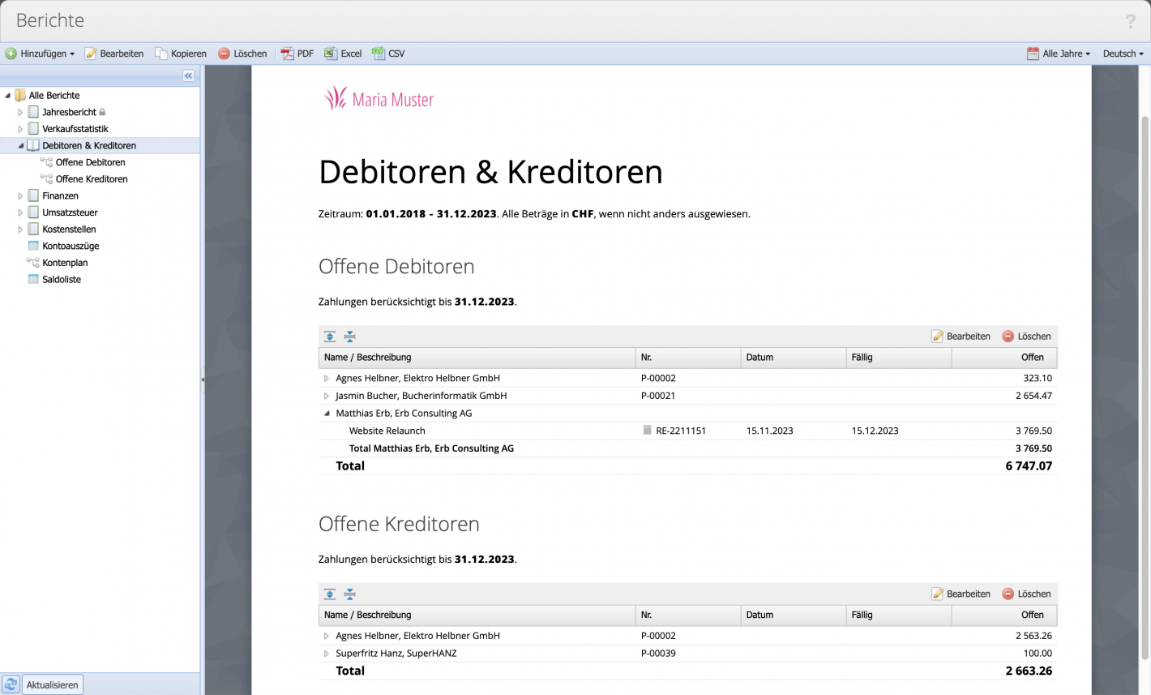
Task: Collapse the left report navigation panel
Action: click(x=187, y=75)
